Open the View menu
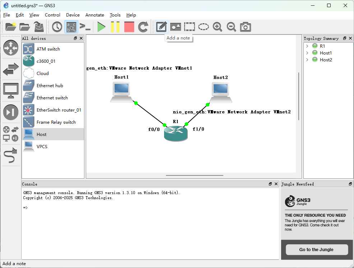 pyautogui.click(x=34, y=15)
